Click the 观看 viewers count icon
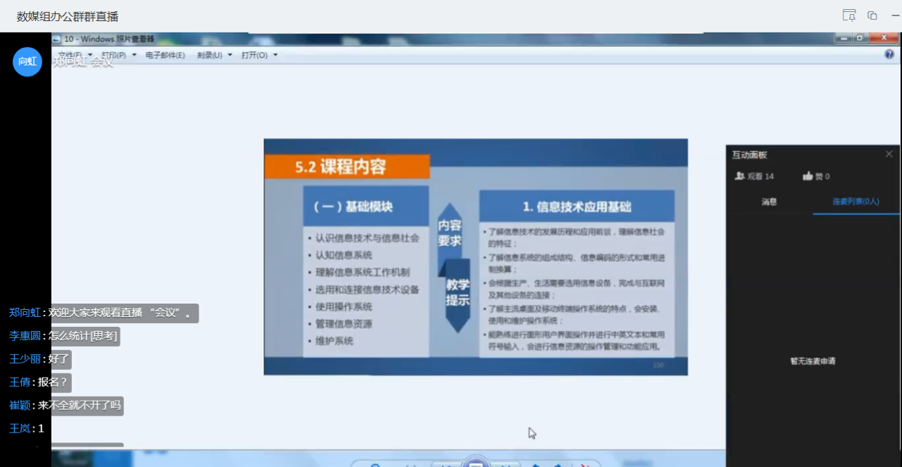The width and height of the screenshot is (902, 467). 739,176
